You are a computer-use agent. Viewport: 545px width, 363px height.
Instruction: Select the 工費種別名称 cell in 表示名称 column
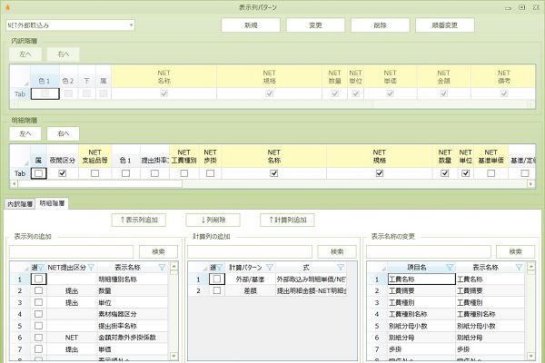(490, 314)
